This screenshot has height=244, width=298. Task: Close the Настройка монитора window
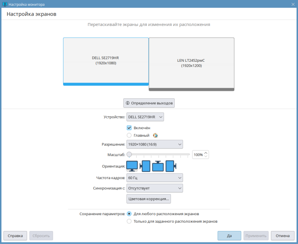coord(293,4)
